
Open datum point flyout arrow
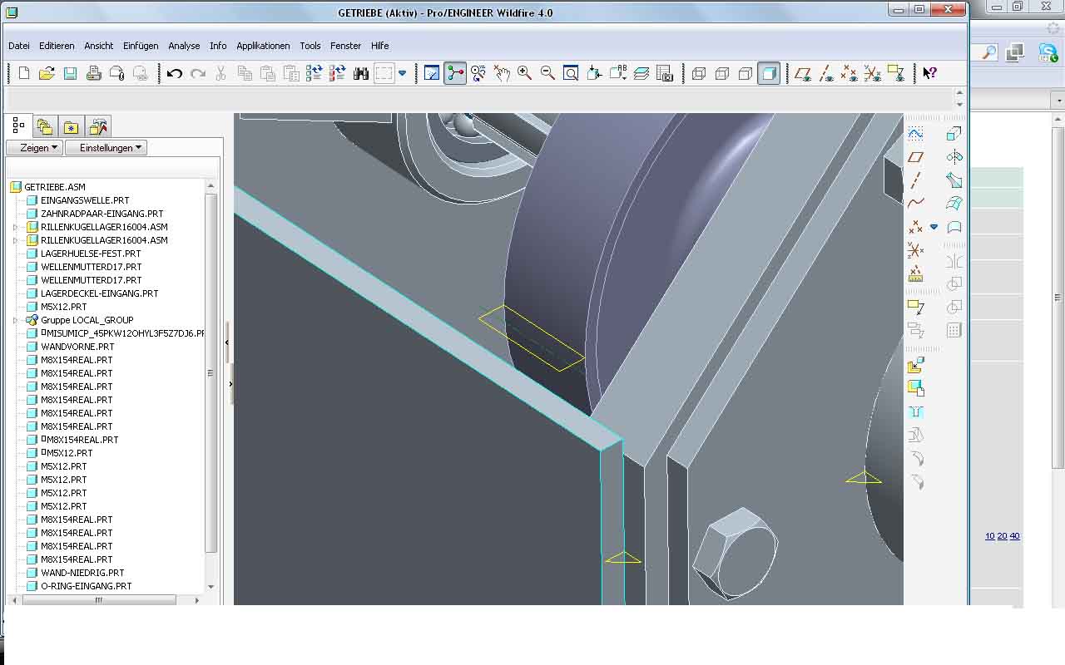click(934, 226)
